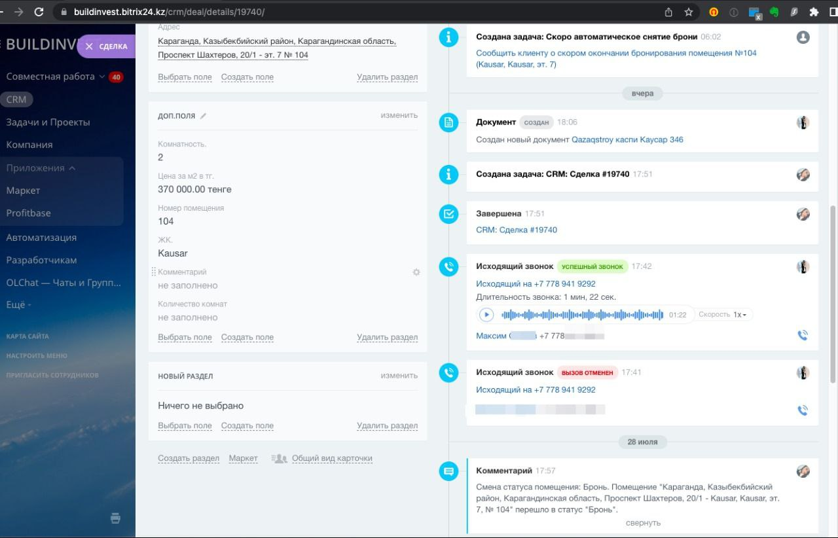
Task: Call back via phone icon of cancelled call
Action: point(803,411)
